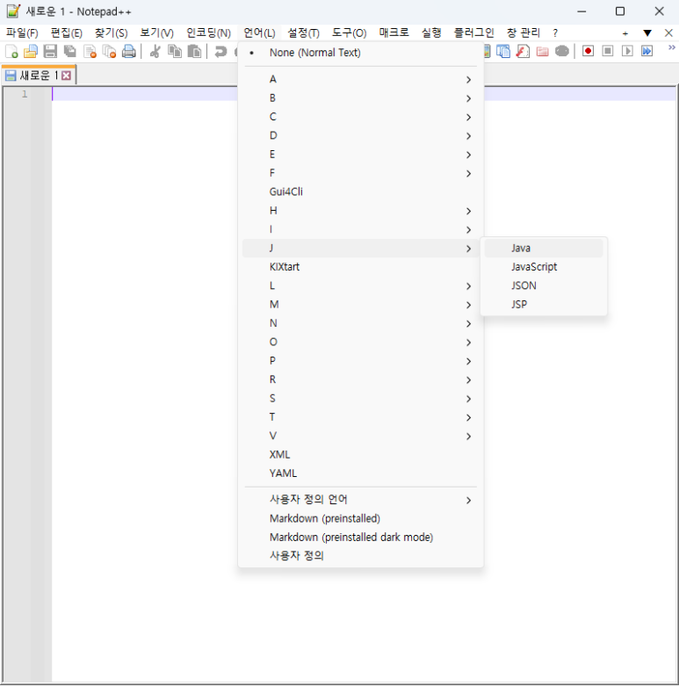Screen dimensions: 679x686
Task: Create a new file with toolbar icon
Action: (11, 52)
